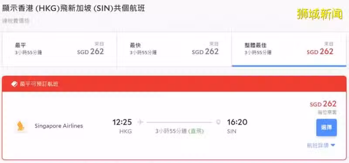Click the Singapore Airlines airline name

(x=59, y=126)
